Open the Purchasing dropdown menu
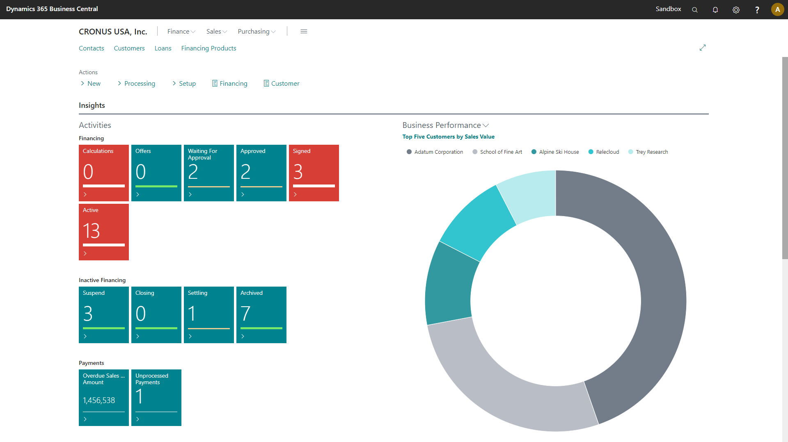The image size is (788, 442). coord(256,31)
